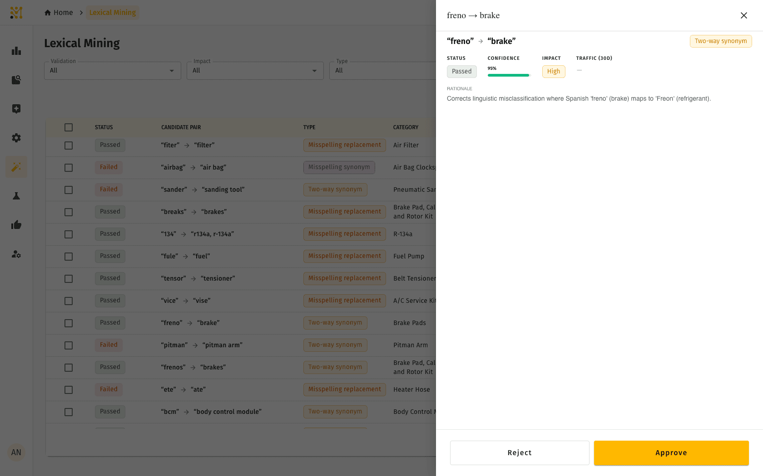763x476 pixels.
Task: Open the settings gear sidebar icon
Action: 16,138
